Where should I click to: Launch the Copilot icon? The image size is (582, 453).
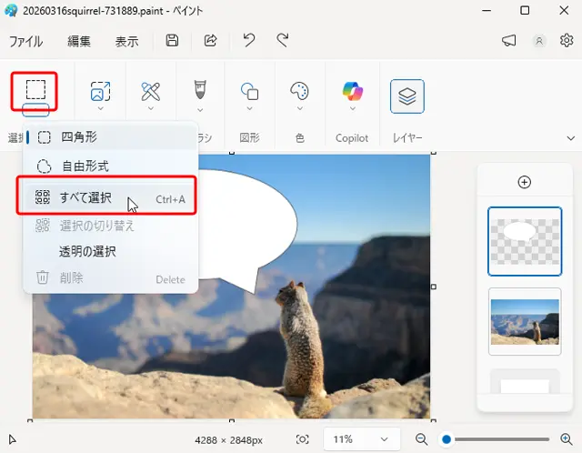pyautogui.click(x=352, y=92)
